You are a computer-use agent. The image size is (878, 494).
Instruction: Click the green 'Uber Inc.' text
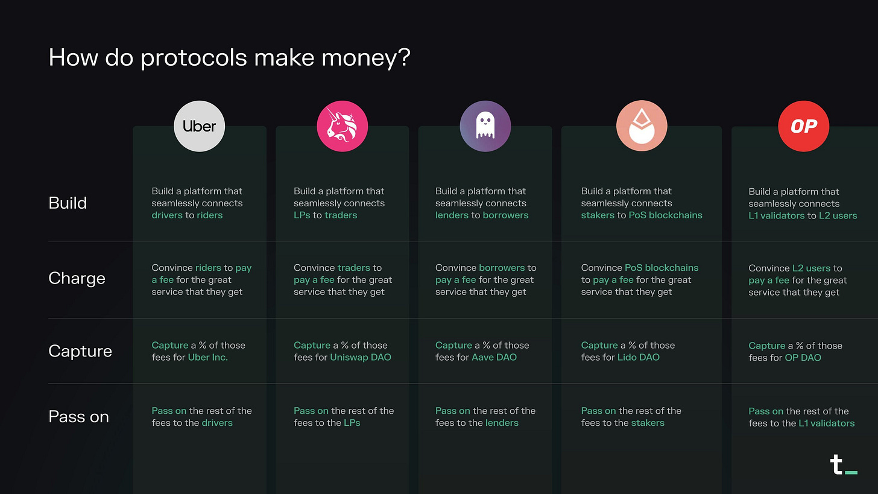[208, 357]
